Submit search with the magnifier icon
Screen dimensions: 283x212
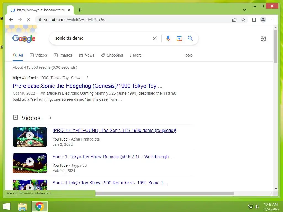pyautogui.click(x=190, y=38)
